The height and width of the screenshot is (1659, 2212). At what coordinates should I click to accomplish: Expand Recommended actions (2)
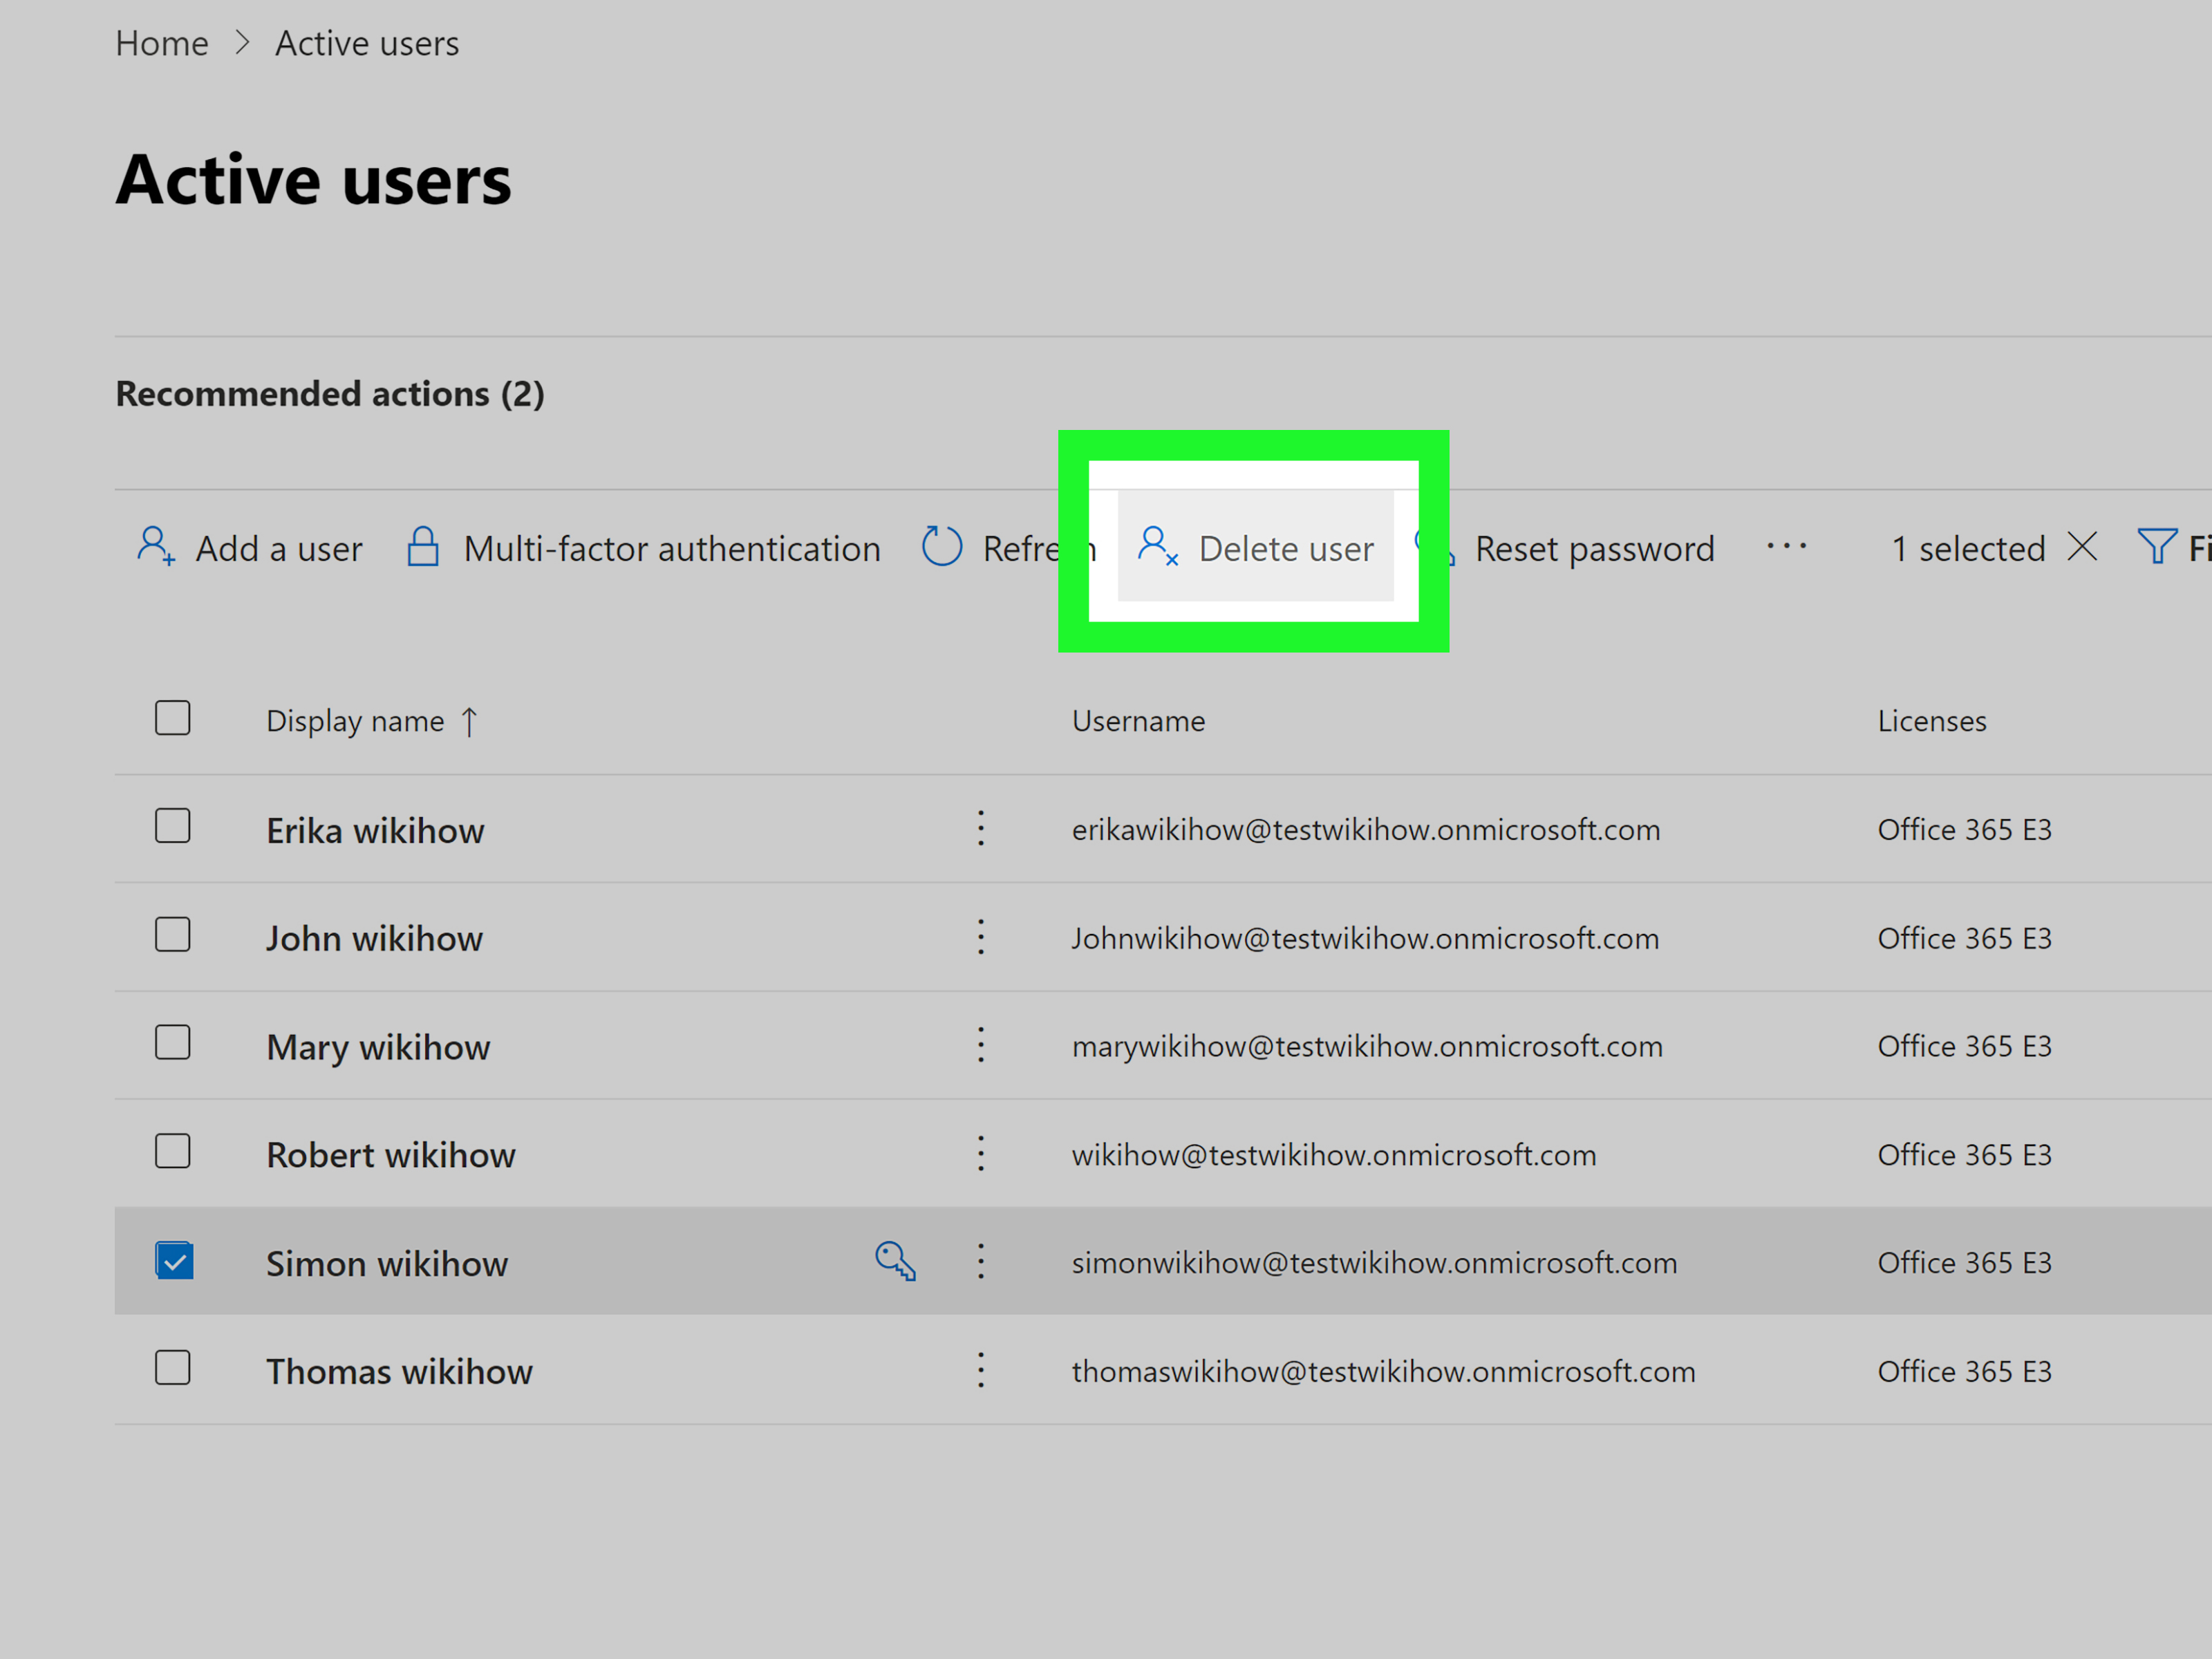330,394
